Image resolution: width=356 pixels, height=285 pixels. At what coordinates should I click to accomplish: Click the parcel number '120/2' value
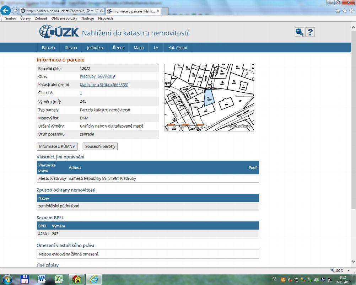click(85, 69)
